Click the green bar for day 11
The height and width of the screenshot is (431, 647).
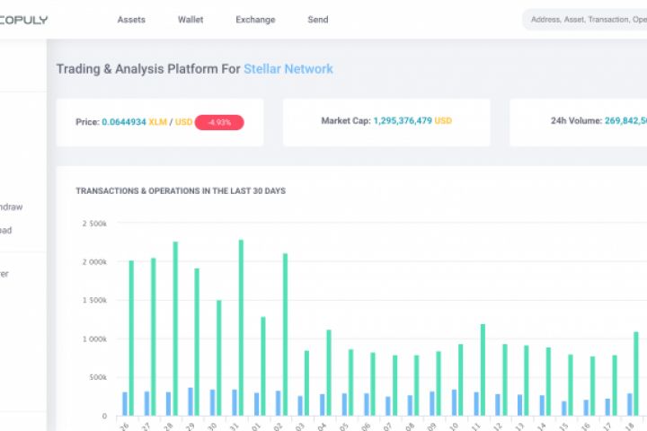pos(483,370)
